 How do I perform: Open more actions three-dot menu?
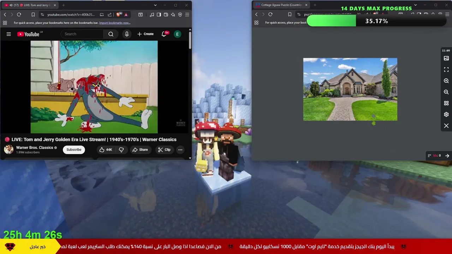(180, 150)
